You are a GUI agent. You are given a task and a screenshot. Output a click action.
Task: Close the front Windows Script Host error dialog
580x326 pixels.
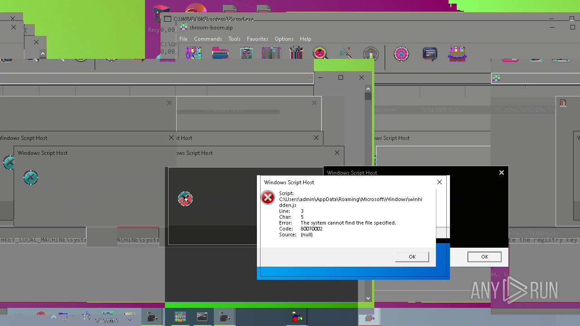(439, 182)
